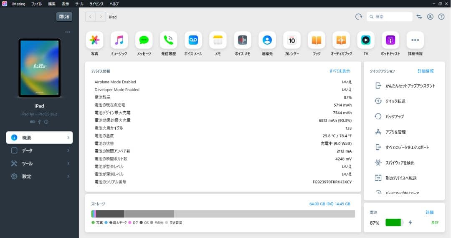The width and height of the screenshot is (451, 238).
Task: Start クイック転送 quick action
Action: tap(390, 101)
